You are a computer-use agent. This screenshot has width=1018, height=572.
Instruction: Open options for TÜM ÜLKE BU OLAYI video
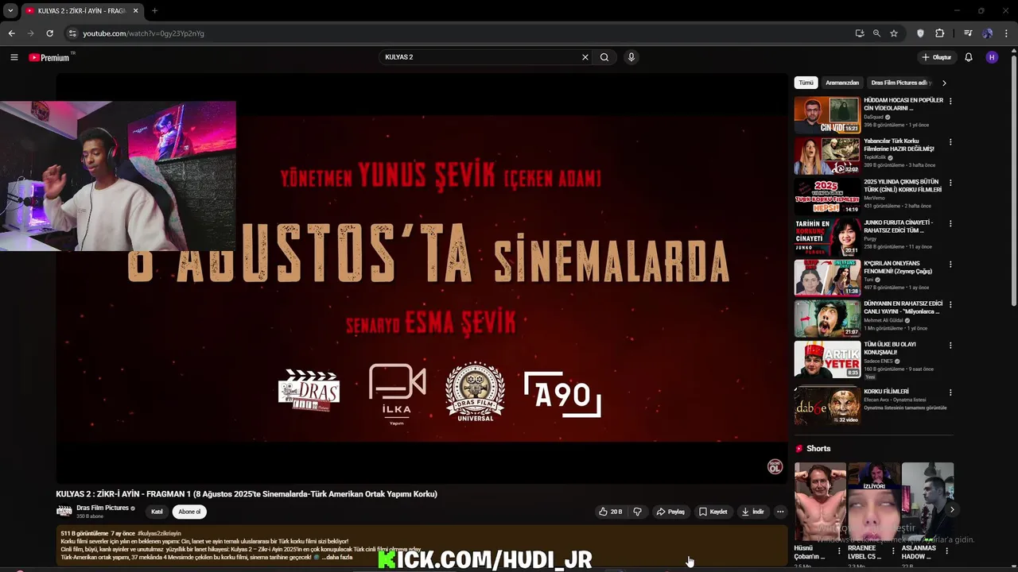950,345
